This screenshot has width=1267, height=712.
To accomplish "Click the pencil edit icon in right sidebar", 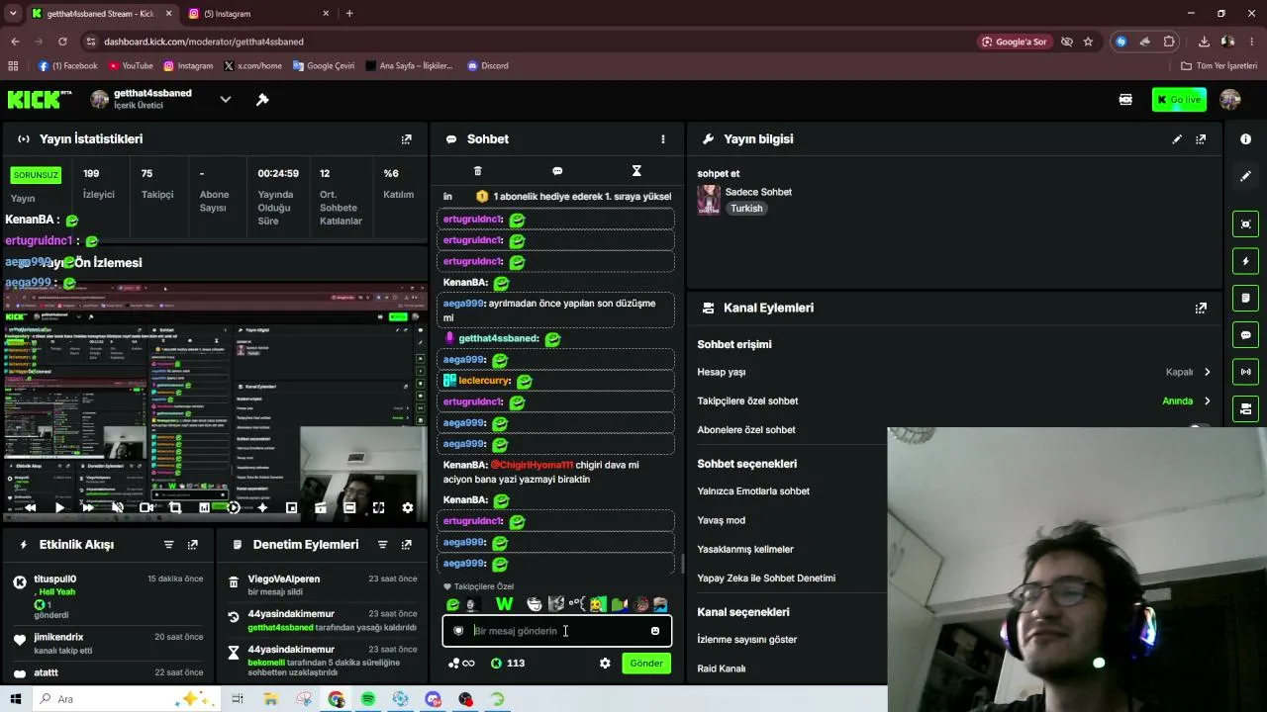I will (x=1245, y=176).
